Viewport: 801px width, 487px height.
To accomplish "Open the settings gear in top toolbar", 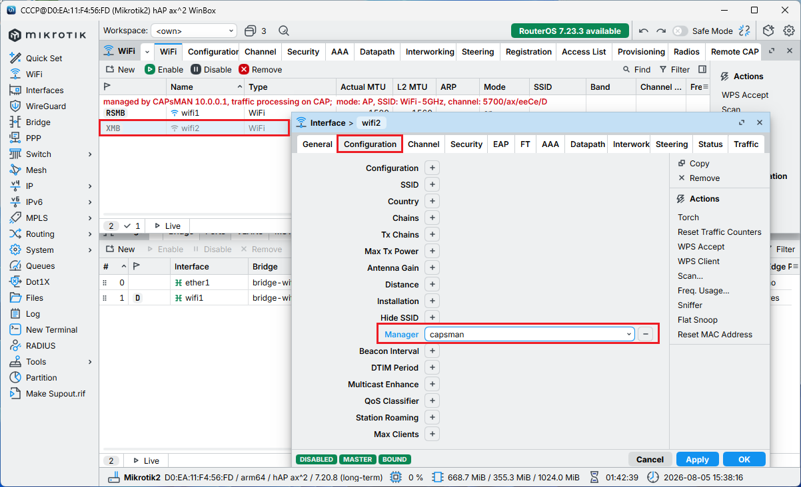I will tap(789, 31).
